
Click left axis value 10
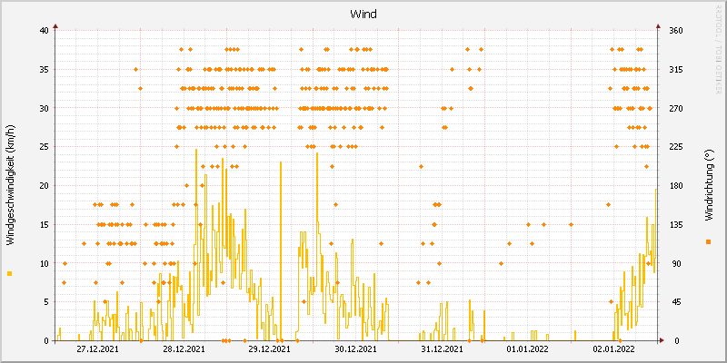(44, 263)
